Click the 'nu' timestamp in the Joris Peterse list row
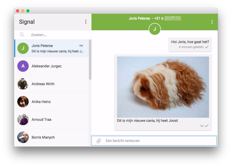Image resolution: width=232 pixels, height=167 pixels. click(81, 46)
